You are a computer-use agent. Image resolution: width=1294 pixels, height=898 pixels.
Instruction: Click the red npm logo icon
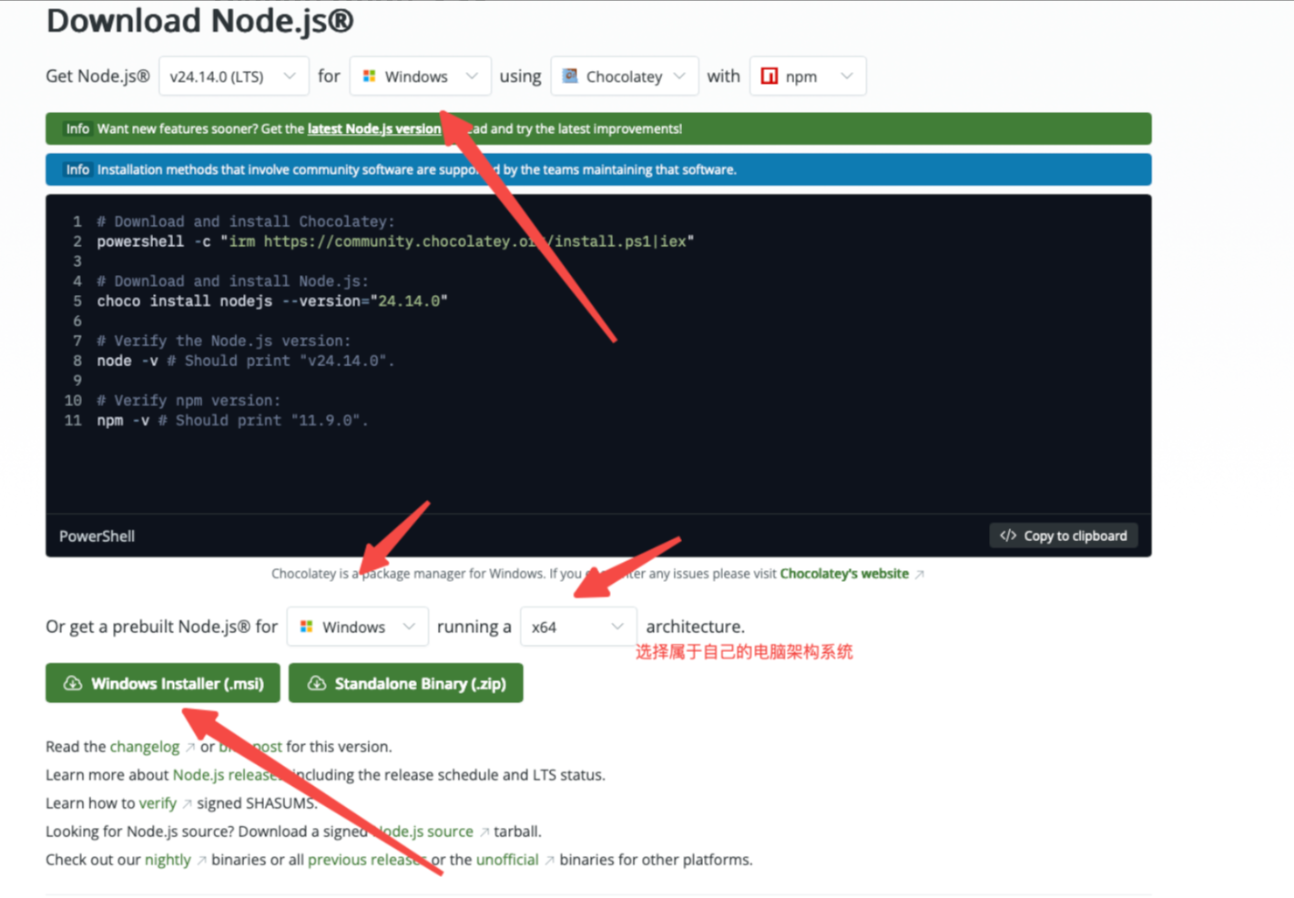click(769, 77)
